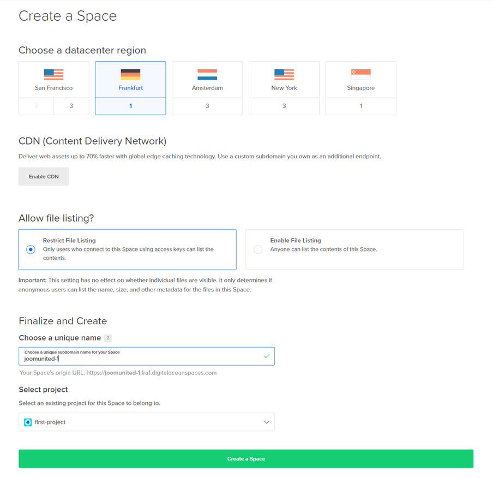Click the Enable CDN button
The height and width of the screenshot is (478, 493).
pyautogui.click(x=44, y=177)
